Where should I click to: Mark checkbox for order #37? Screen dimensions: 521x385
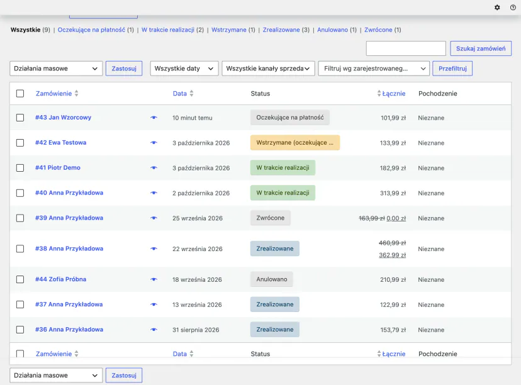click(x=20, y=304)
